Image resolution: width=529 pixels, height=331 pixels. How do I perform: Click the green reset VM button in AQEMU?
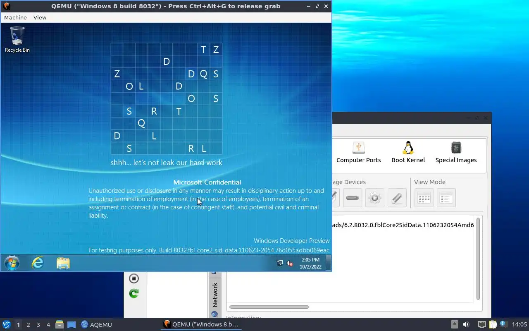pos(134,293)
